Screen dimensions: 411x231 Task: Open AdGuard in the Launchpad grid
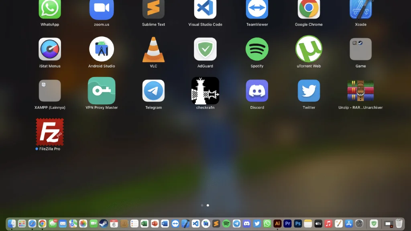pyautogui.click(x=205, y=49)
